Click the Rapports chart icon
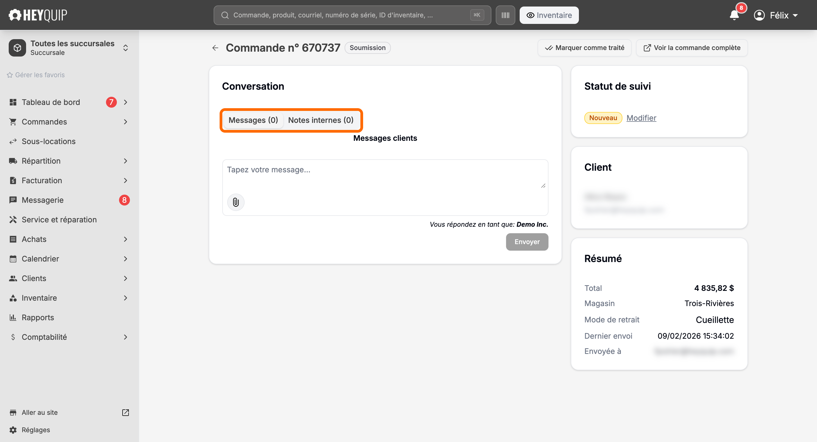Viewport: 817px width, 442px height. coord(13,318)
